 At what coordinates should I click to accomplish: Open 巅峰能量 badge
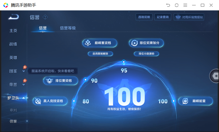point(195,101)
